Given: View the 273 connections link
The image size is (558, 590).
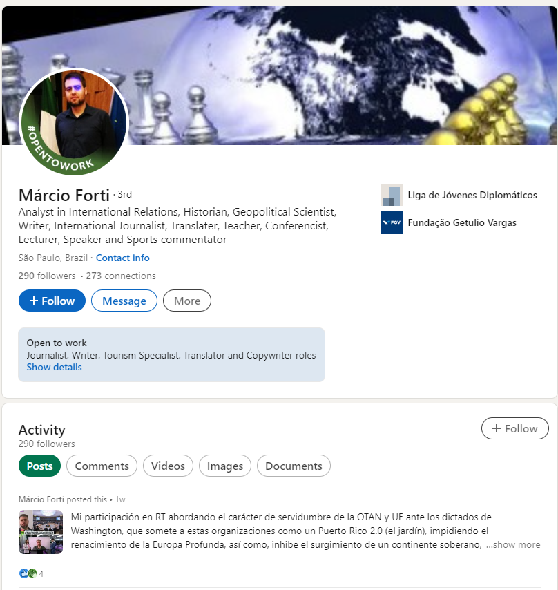Looking at the screenshot, I should click(121, 276).
